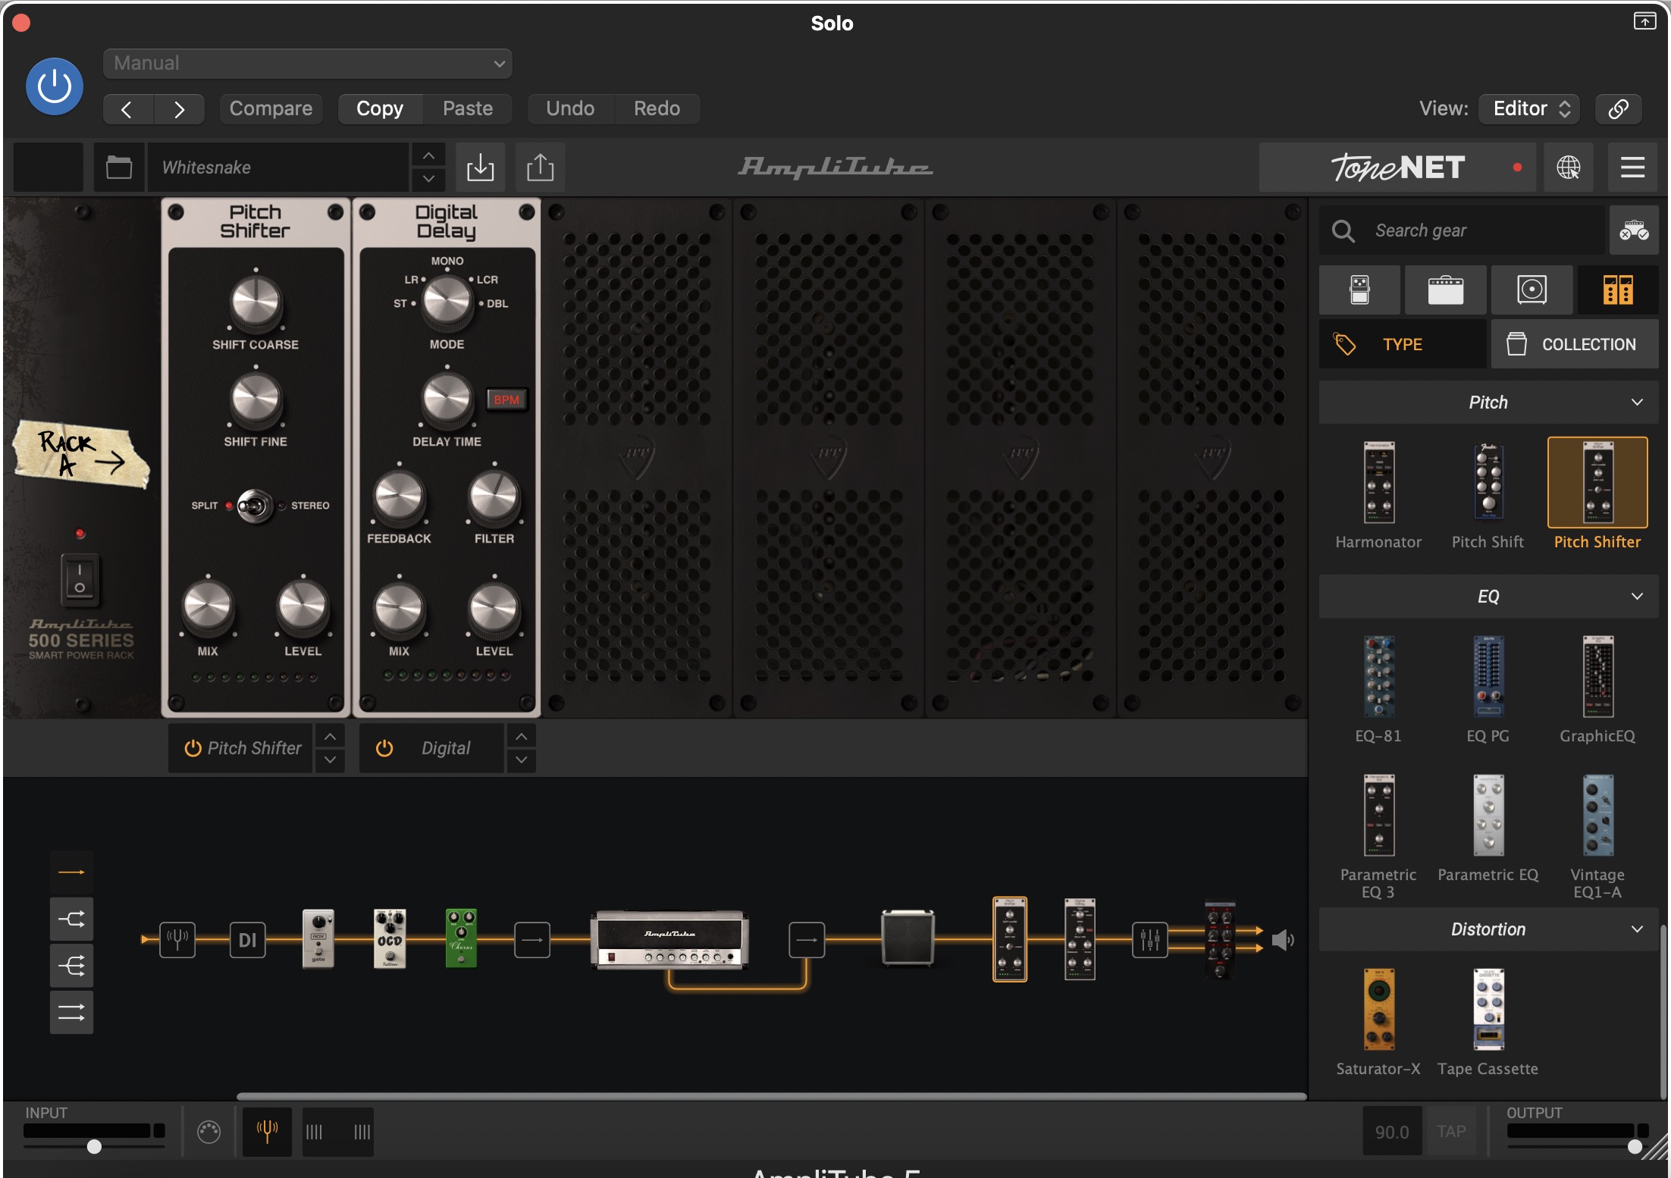Toggle the SPLIT/STEREO switch on Pitch Shifter
Viewport: 1671px width, 1178px height.
(x=255, y=506)
